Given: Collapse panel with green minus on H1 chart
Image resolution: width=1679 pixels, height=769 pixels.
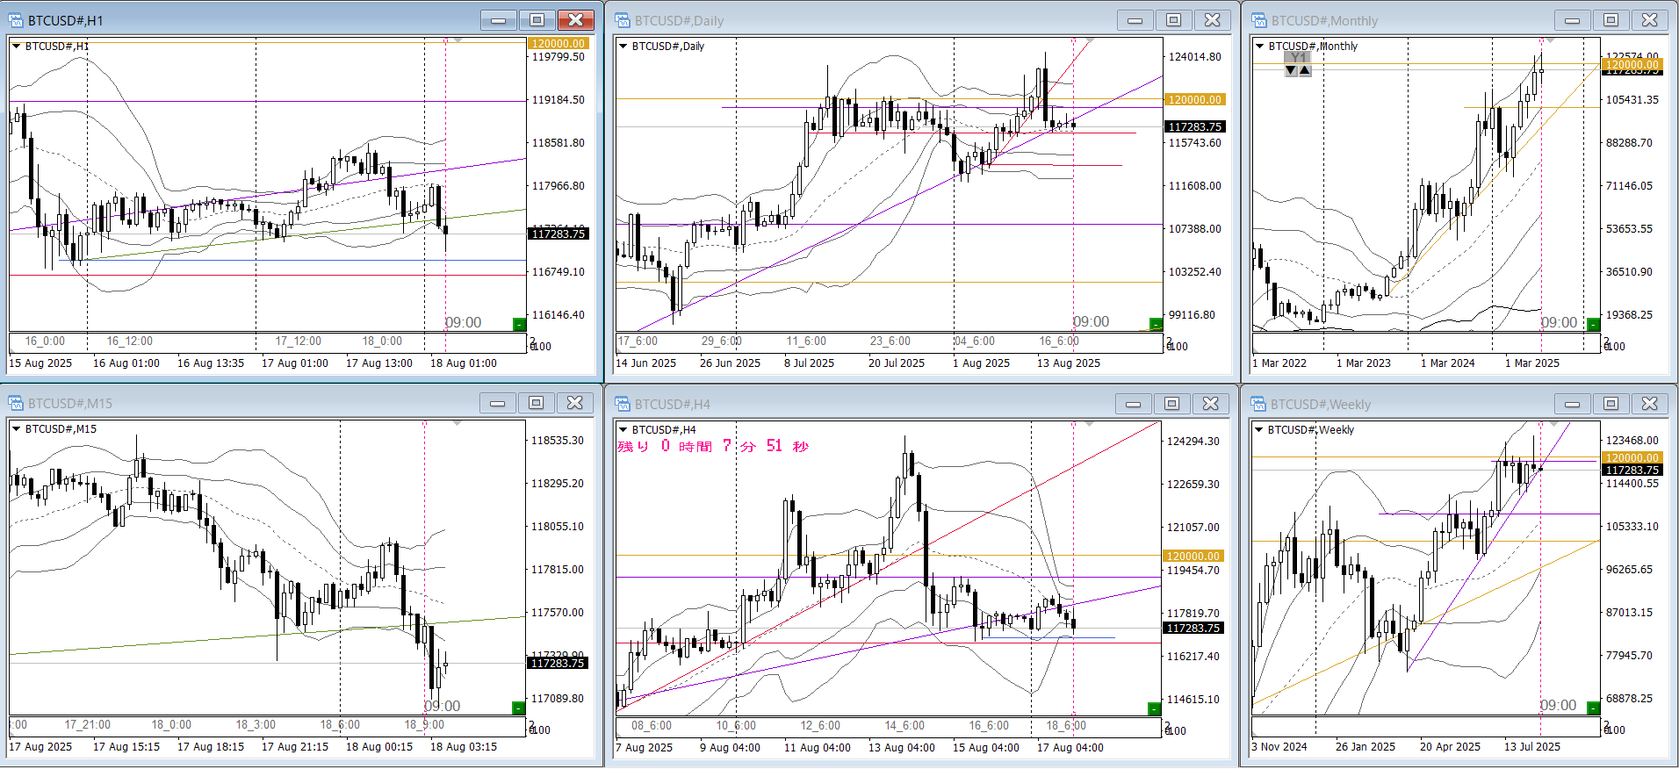Looking at the screenshot, I should tap(519, 325).
